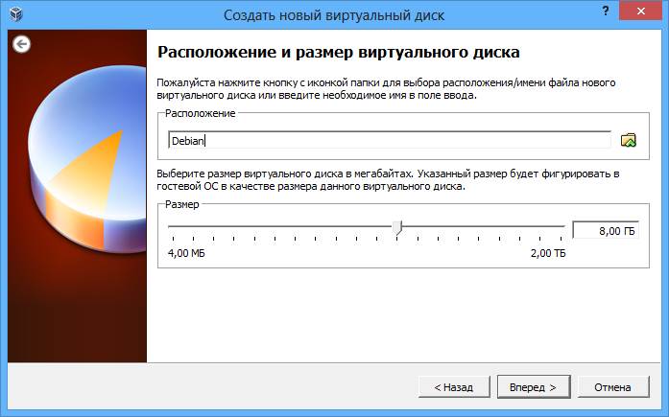The width and height of the screenshot is (669, 417).
Task: Click the disk size slider handle
Action: (397, 228)
